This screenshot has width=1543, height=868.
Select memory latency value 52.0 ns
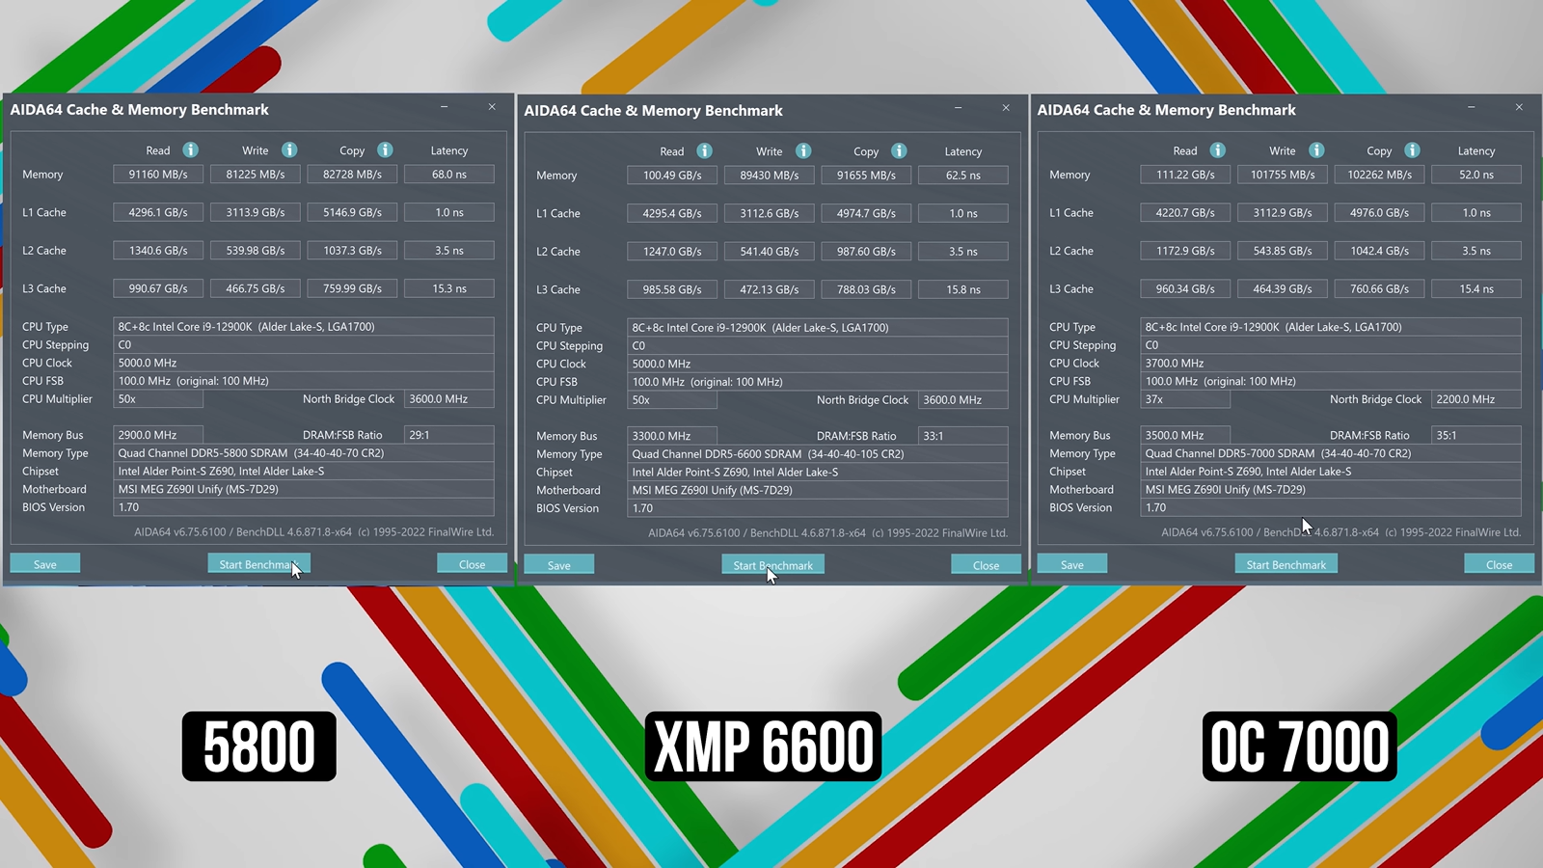1476,175
